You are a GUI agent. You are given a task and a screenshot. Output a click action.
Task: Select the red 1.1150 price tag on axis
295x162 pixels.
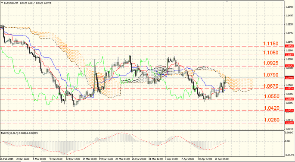[289, 46]
